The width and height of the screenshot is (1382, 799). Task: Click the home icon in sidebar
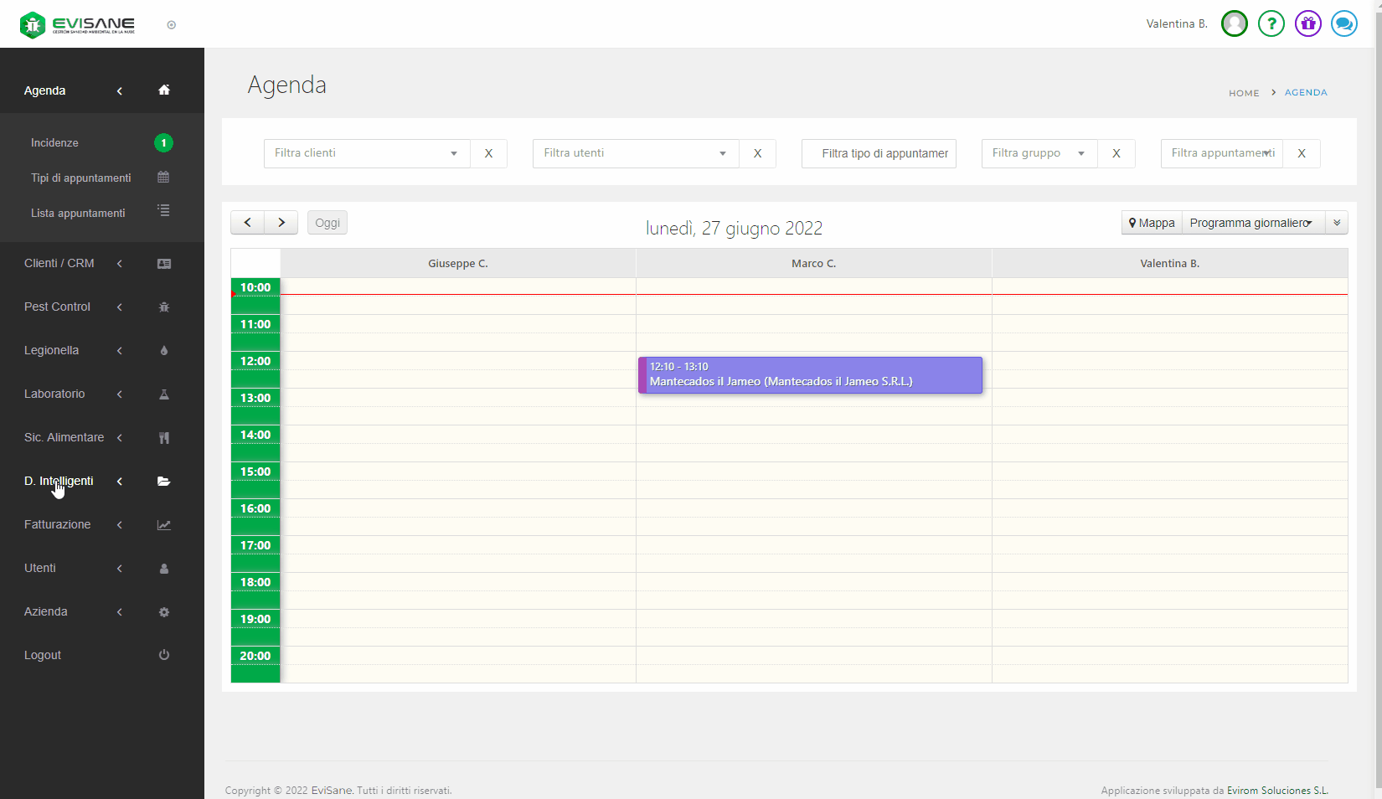(164, 90)
